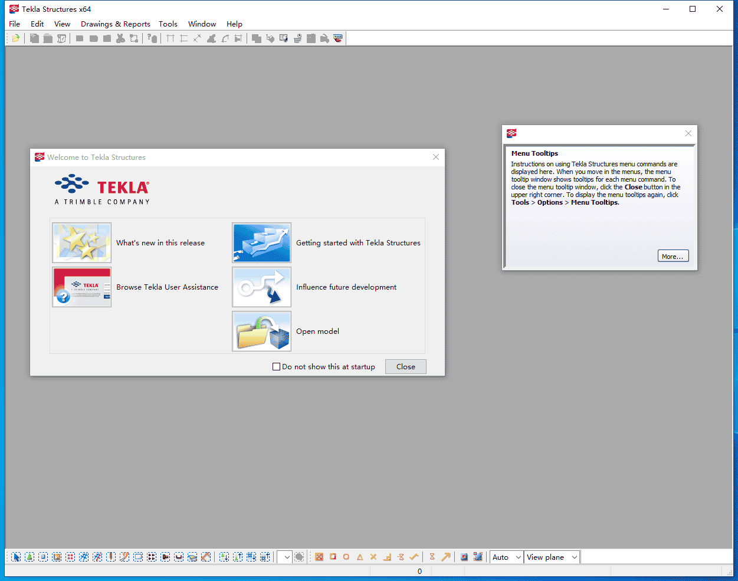
Task: Open the Drawings & Reports menu
Action: [116, 24]
